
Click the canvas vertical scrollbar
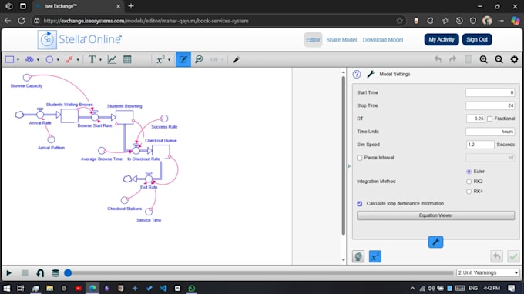(x=343, y=155)
